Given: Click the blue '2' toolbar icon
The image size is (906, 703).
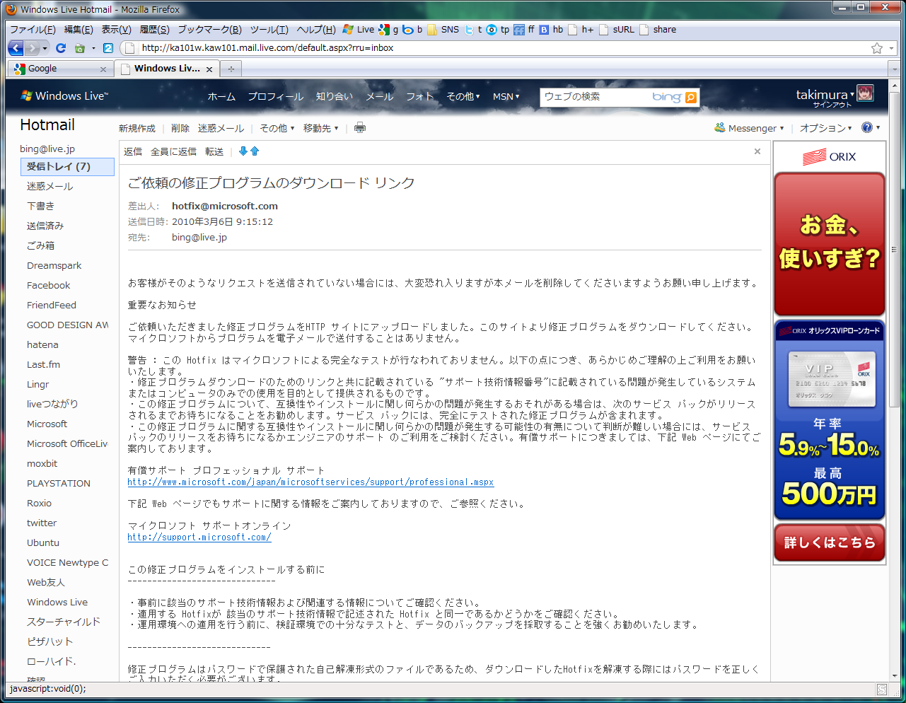Looking at the screenshot, I should (x=108, y=48).
